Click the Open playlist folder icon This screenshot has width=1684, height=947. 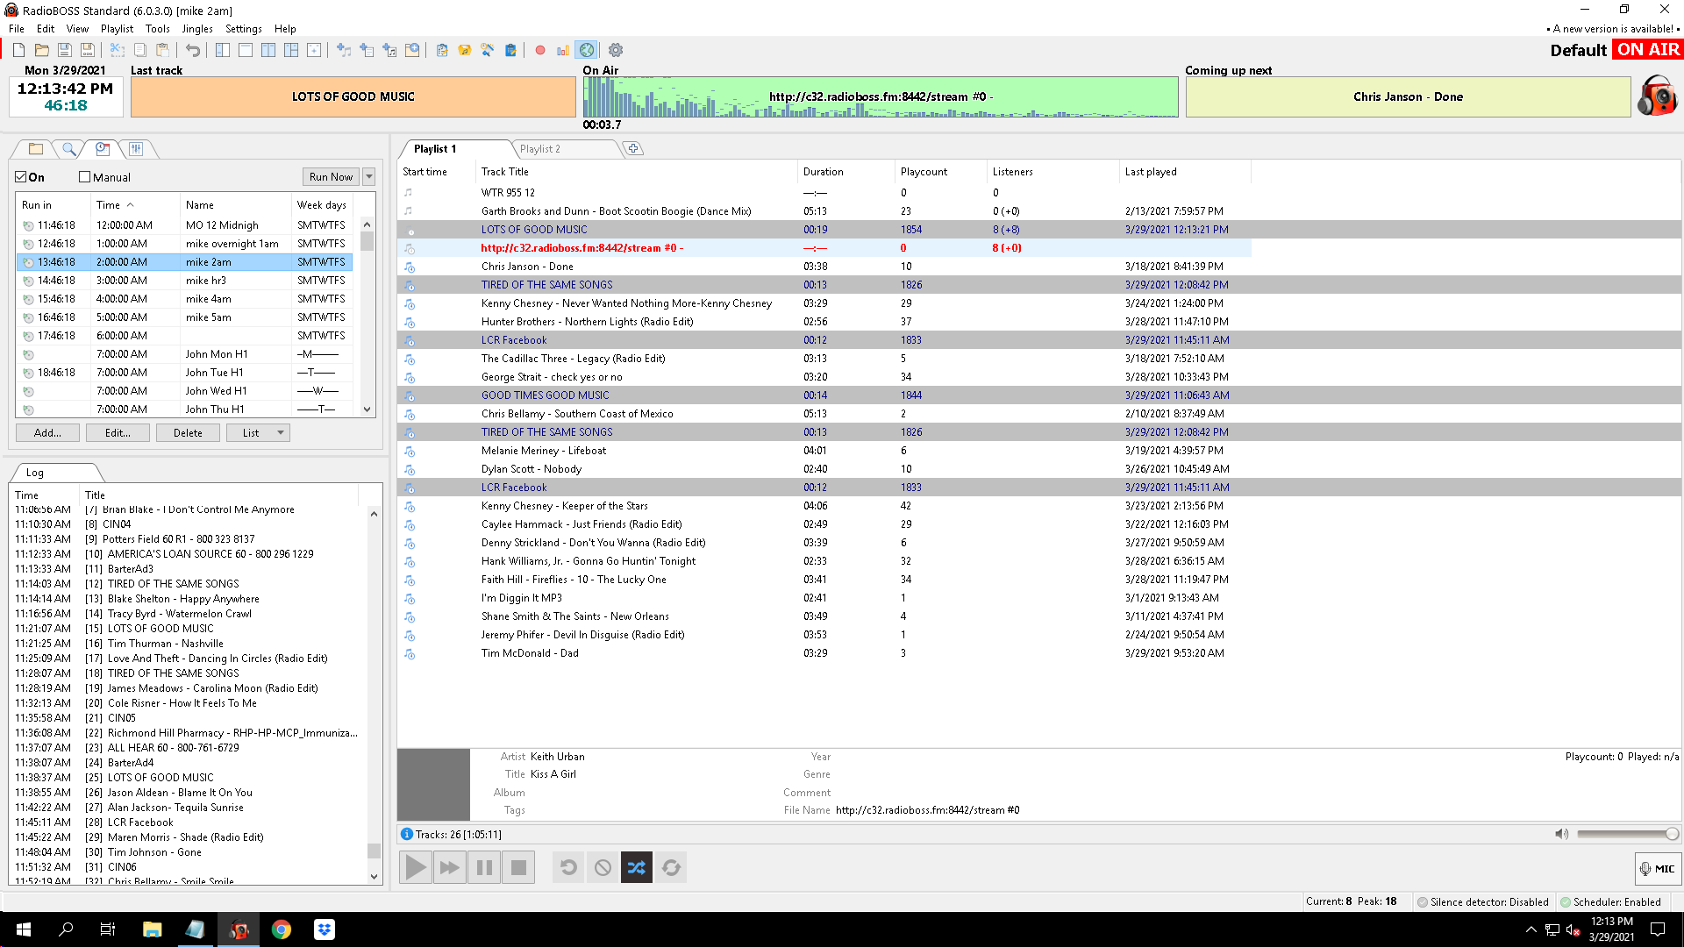(x=41, y=50)
